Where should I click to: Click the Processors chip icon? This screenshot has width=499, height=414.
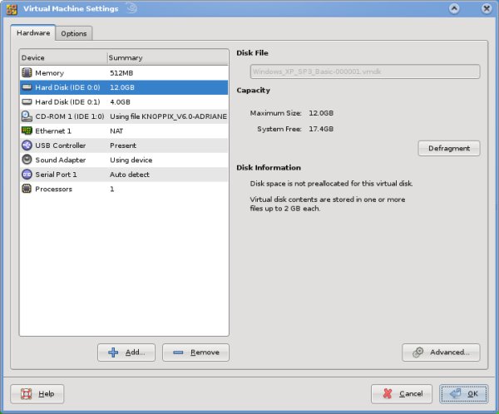(27, 189)
